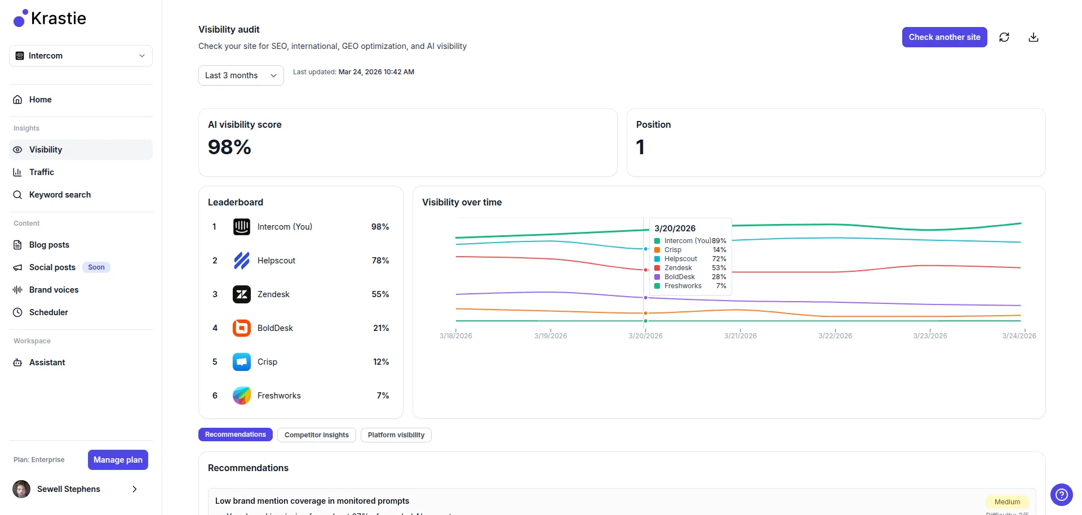Click the BoldDesk logo icon
Screen dimensions: 1082x515
pyautogui.click(x=242, y=328)
